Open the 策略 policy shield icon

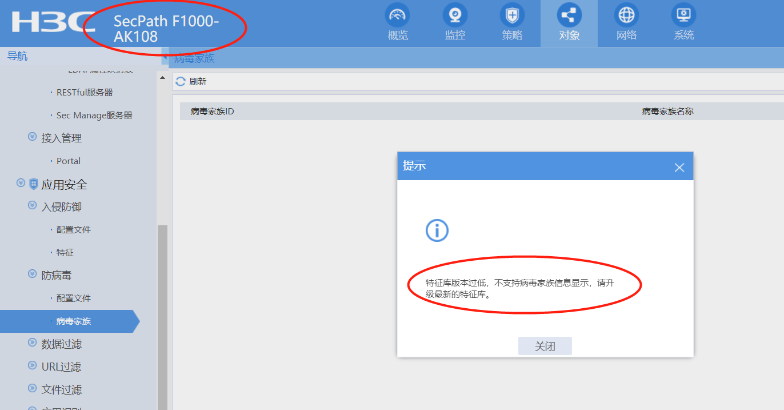coord(512,15)
